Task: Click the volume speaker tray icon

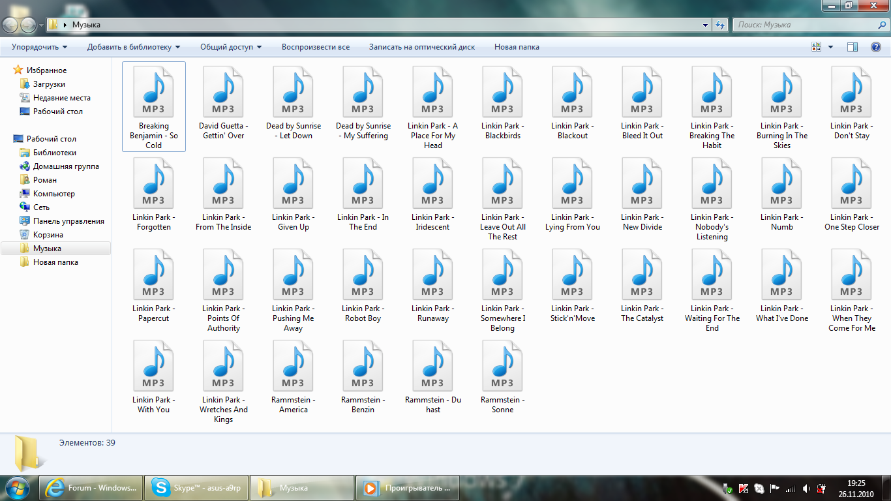Action: 806,488
